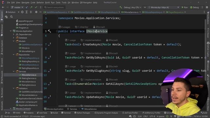Open the NuGet tool window
The height and width of the screenshot is (118, 210).
[54, 113]
